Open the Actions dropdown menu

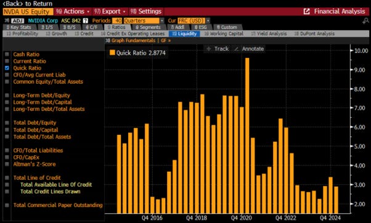tap(73, 11)
